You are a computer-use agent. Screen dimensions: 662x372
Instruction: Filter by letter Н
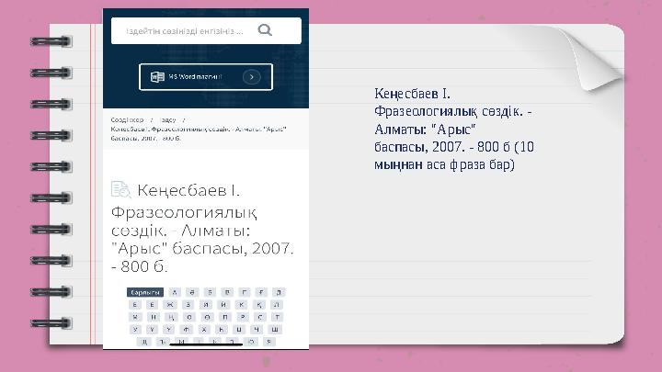click(154, 317)
